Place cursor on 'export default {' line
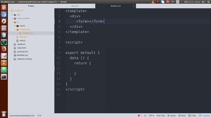Viewport: 211px width, 118px height. pos(82,53)
